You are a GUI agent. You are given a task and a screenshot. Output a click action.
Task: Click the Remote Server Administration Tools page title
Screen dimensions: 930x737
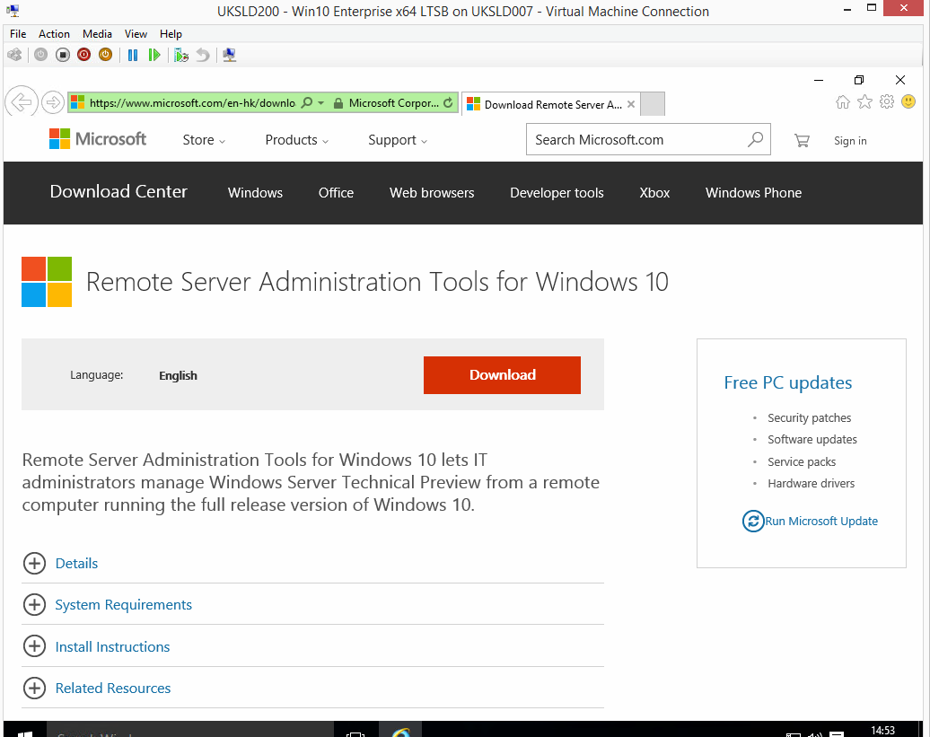(377, 282)
